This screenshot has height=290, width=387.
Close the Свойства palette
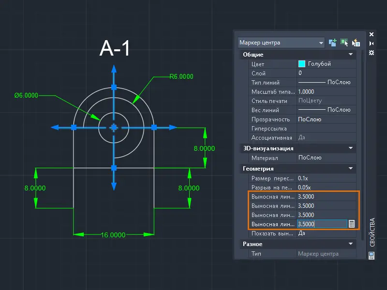click(x=372, y=34)
